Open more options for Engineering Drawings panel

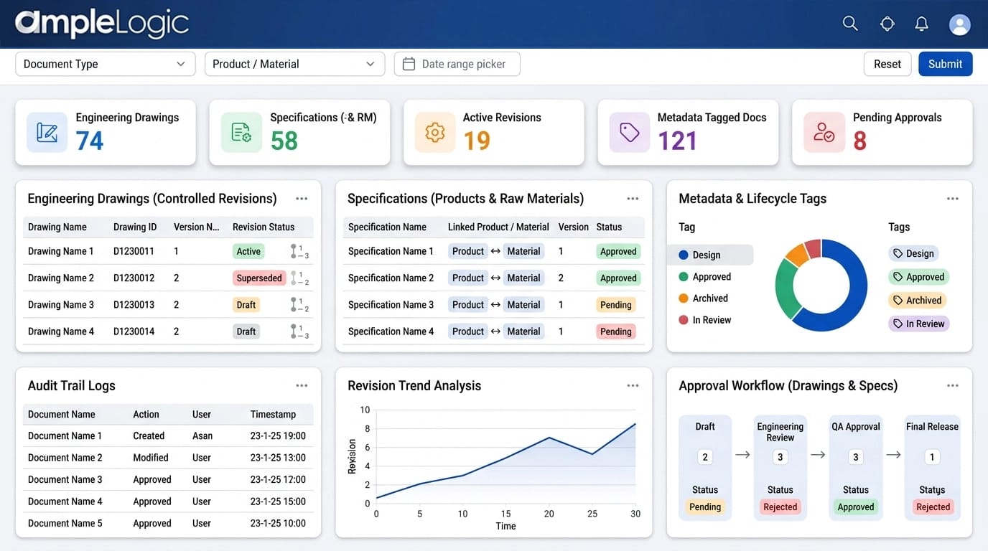(302, 199)
